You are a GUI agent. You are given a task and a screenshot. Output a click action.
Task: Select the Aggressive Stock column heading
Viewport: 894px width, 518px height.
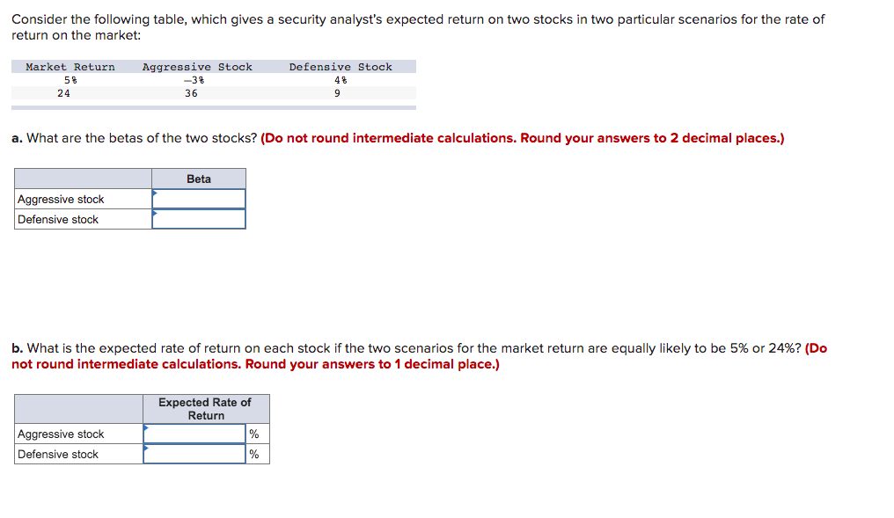tap(197, 66)
